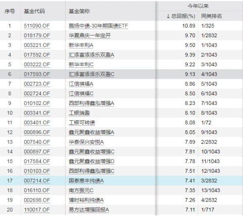243x216 pixels.
Task: Click the 基金代码 column header
Action: pos(34,11)
